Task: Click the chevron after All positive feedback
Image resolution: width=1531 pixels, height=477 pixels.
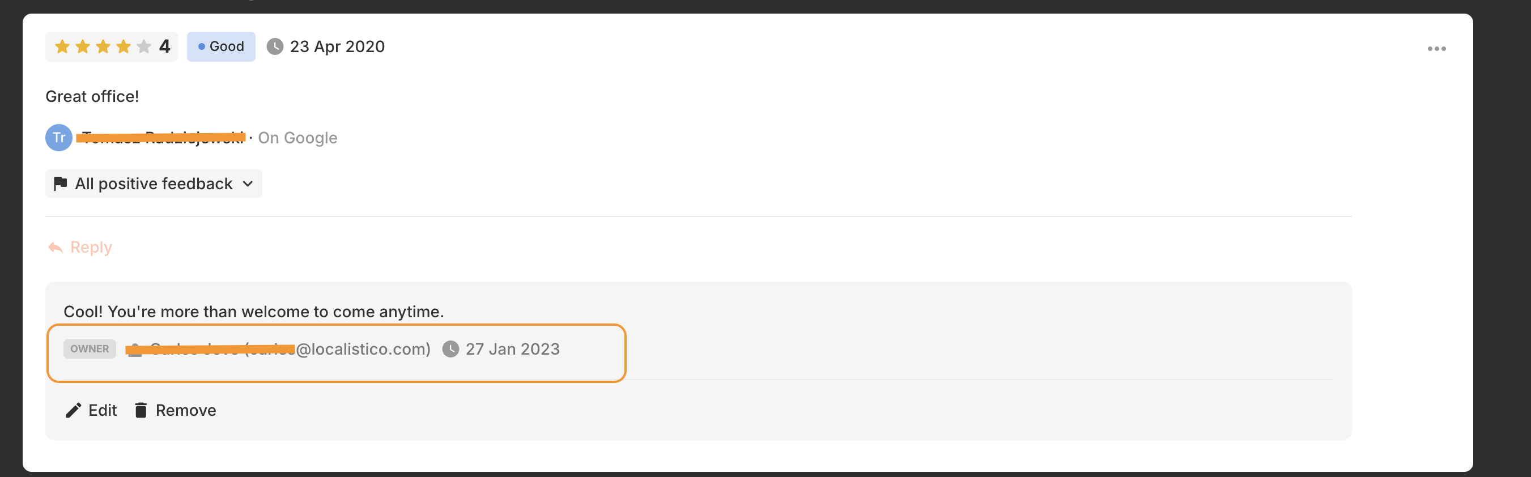Action: [248, 184]
